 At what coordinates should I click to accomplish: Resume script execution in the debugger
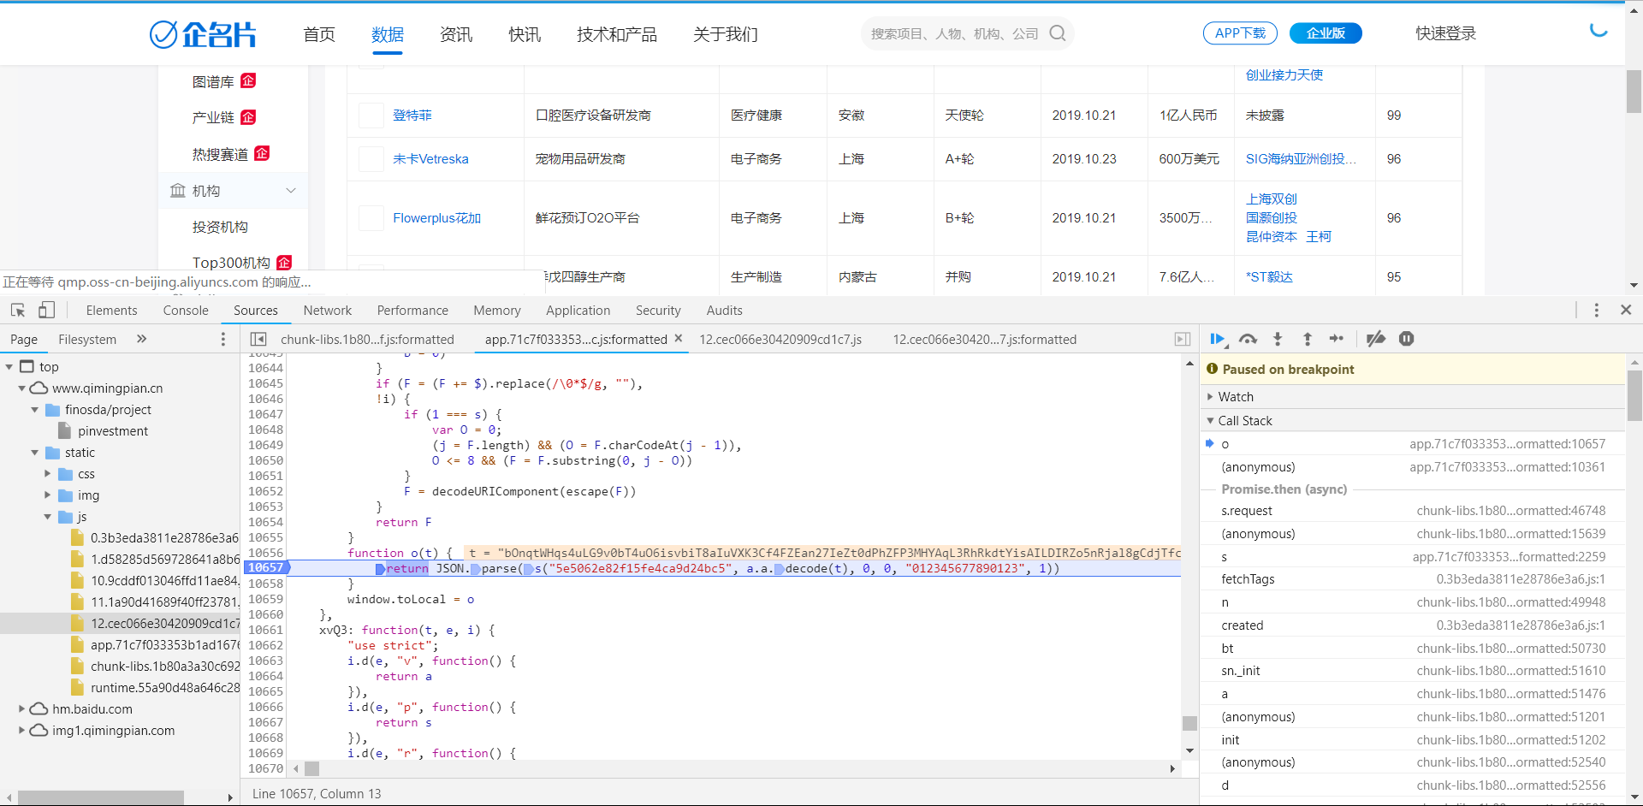pyautogui.click(x=1219, y=339)
